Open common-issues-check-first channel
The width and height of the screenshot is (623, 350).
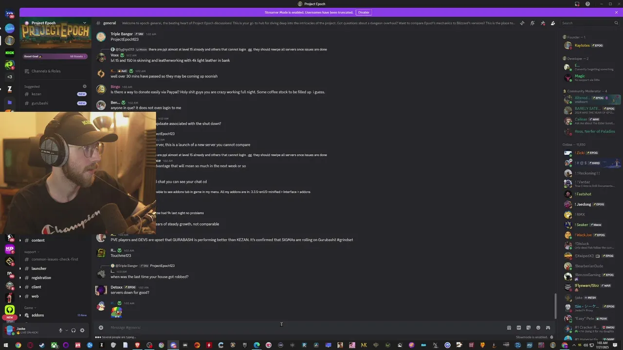pos(55,259)
